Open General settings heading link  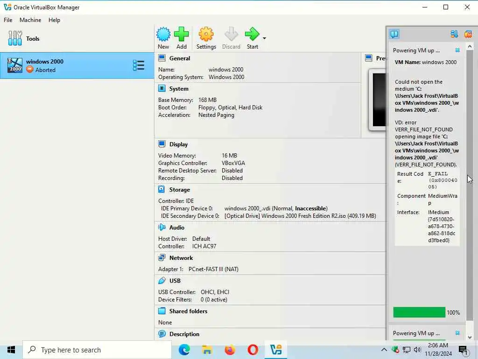click(180, 58)
